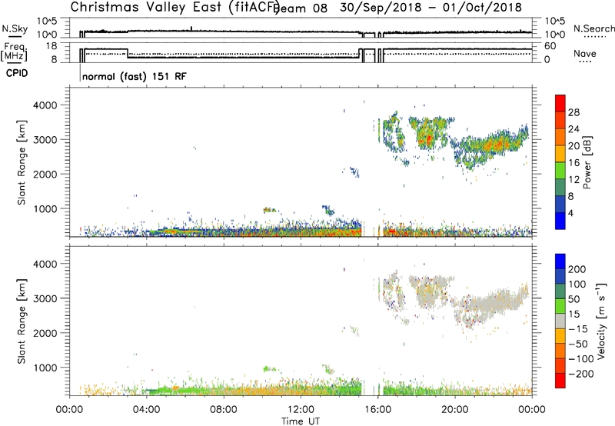
Task: Click the 'normal (fast) 151 RF' text
Action: (135, 76)
